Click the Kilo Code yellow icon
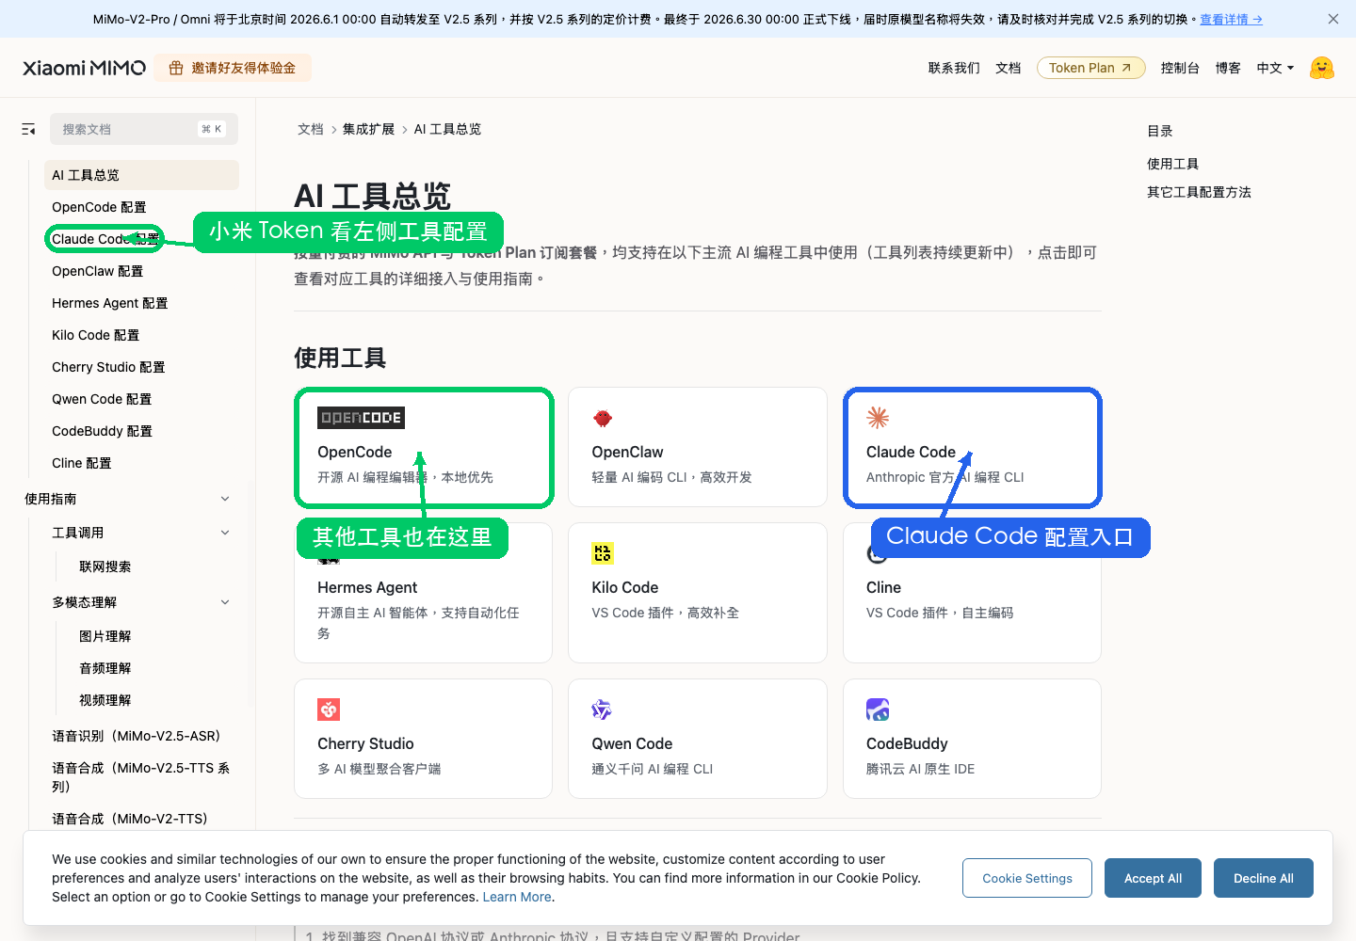Screen dimensions: 1356x941 (603, 553)
